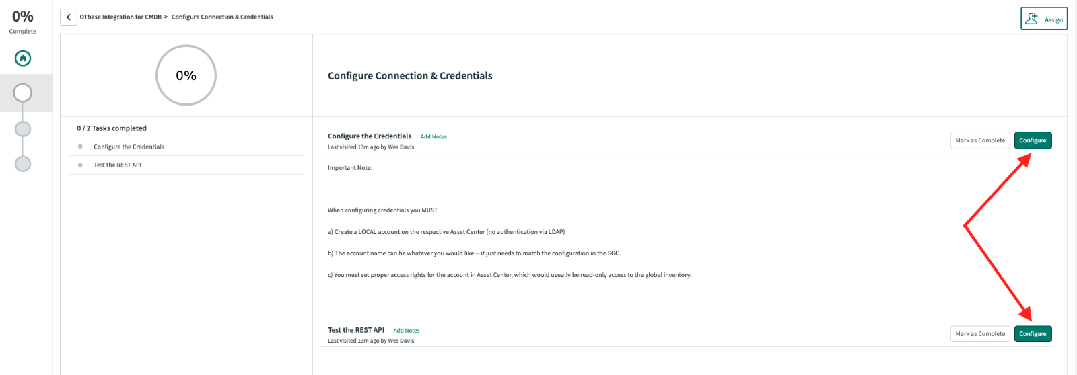Mark Configure the Credentials as Complete
Screen dimensions: 1077x375
[x=980, y=140]
